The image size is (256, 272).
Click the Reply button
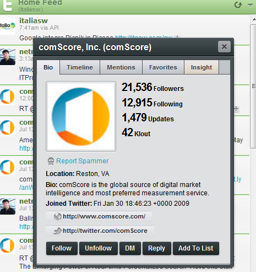pos(156,248)
